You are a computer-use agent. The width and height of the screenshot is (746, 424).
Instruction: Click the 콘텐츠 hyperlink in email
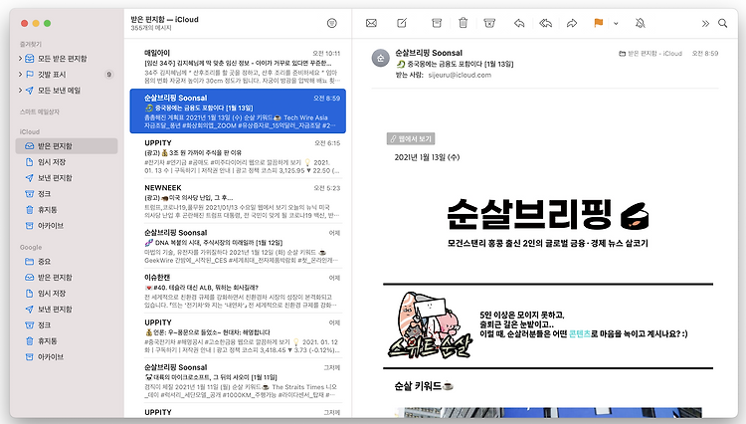click(580, 334)
